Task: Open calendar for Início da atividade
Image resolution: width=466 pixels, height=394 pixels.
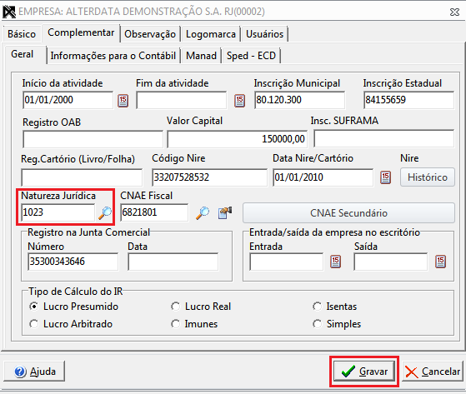Action: coord(123,101)
